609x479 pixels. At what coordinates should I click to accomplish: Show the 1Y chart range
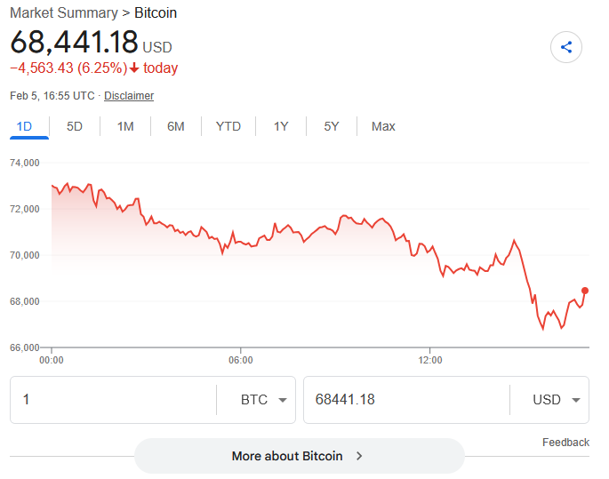pyautogui.click(x=281, y=126)
